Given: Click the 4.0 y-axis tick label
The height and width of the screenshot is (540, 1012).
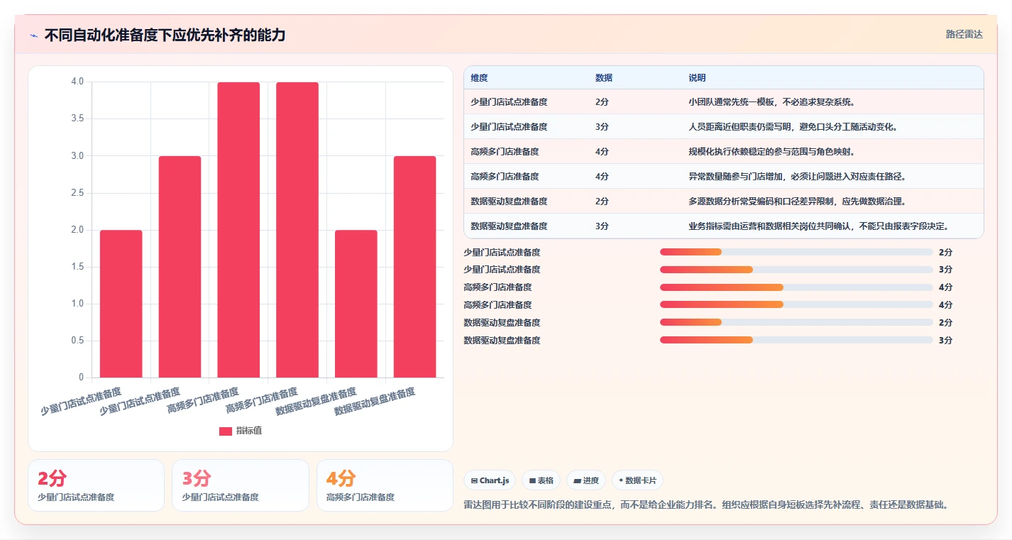Looking at the screenshot, I should click(77, 82).
